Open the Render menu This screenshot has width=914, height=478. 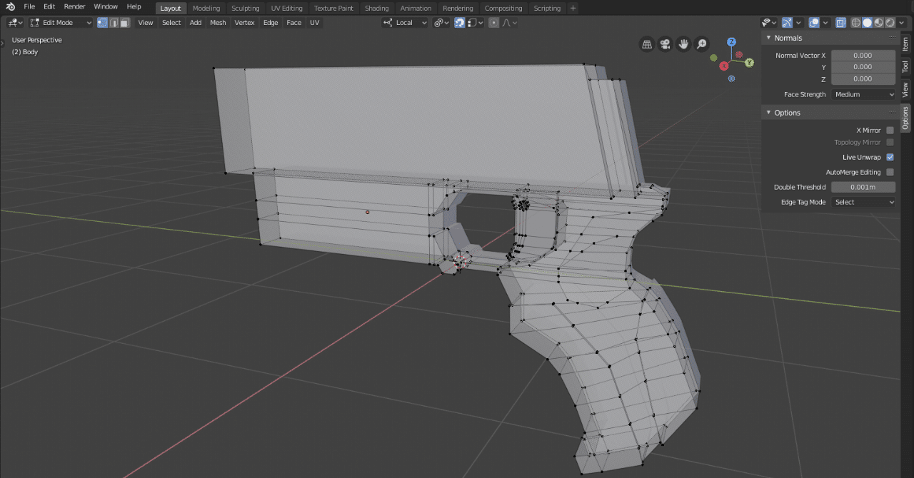pyautogui.click(x=74, y=6)
